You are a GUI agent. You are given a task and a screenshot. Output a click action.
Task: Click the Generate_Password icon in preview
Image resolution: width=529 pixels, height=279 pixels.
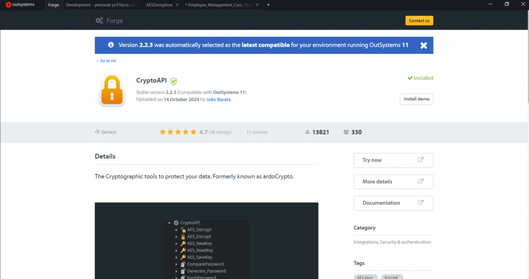pos(183,271)
